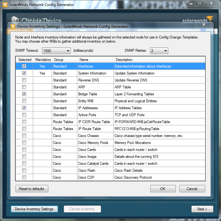Click the 'Entity MIB' name cell
This screenshot has height=221, width=221.
(95, 101)
